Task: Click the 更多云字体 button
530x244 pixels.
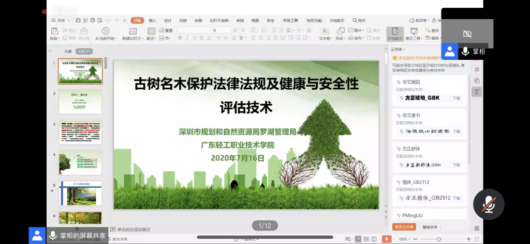Action: click(404, 227)
